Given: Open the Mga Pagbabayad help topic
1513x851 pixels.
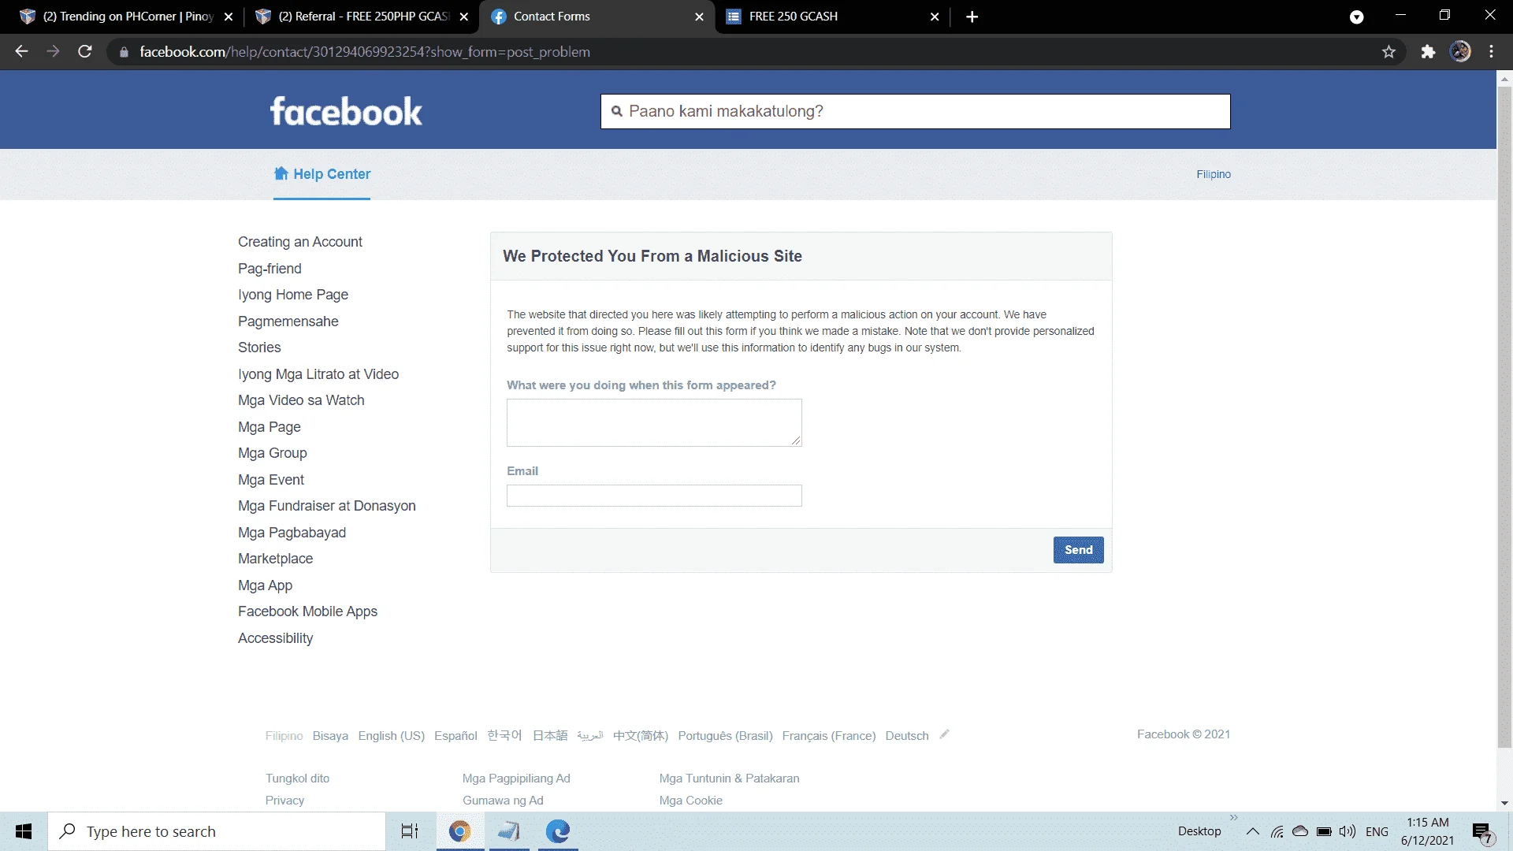Looking at the screenshot, I should (x=292, y=533).
